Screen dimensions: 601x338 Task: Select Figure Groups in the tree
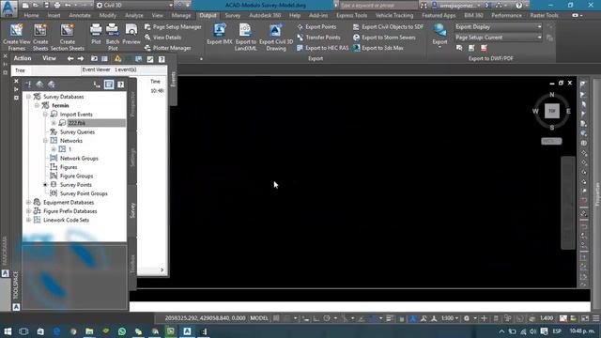[x=76, y=176]
